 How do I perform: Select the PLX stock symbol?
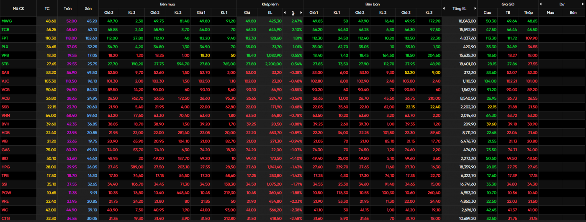coord(5,47)
